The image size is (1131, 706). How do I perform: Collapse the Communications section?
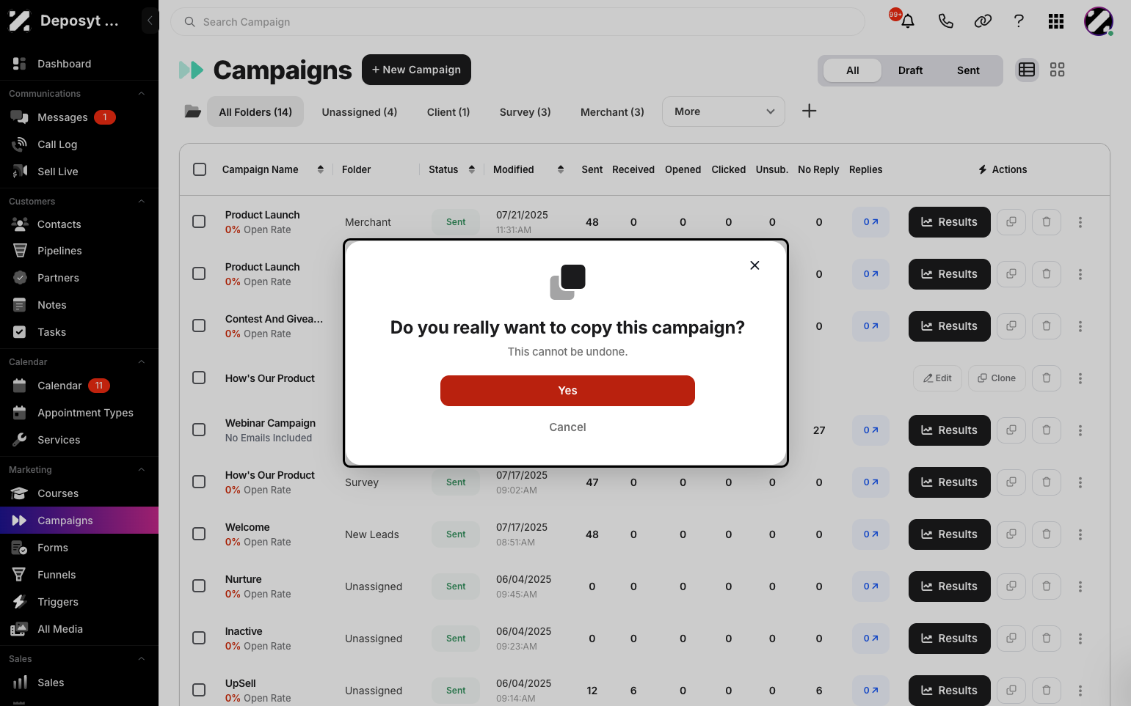(x=142, y=94)
